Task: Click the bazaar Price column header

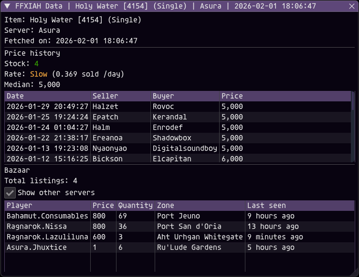Action: (103, 205)
